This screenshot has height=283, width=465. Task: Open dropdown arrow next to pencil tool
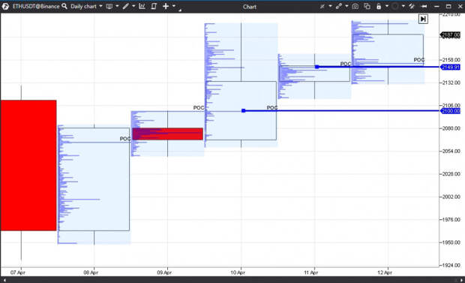133,6
